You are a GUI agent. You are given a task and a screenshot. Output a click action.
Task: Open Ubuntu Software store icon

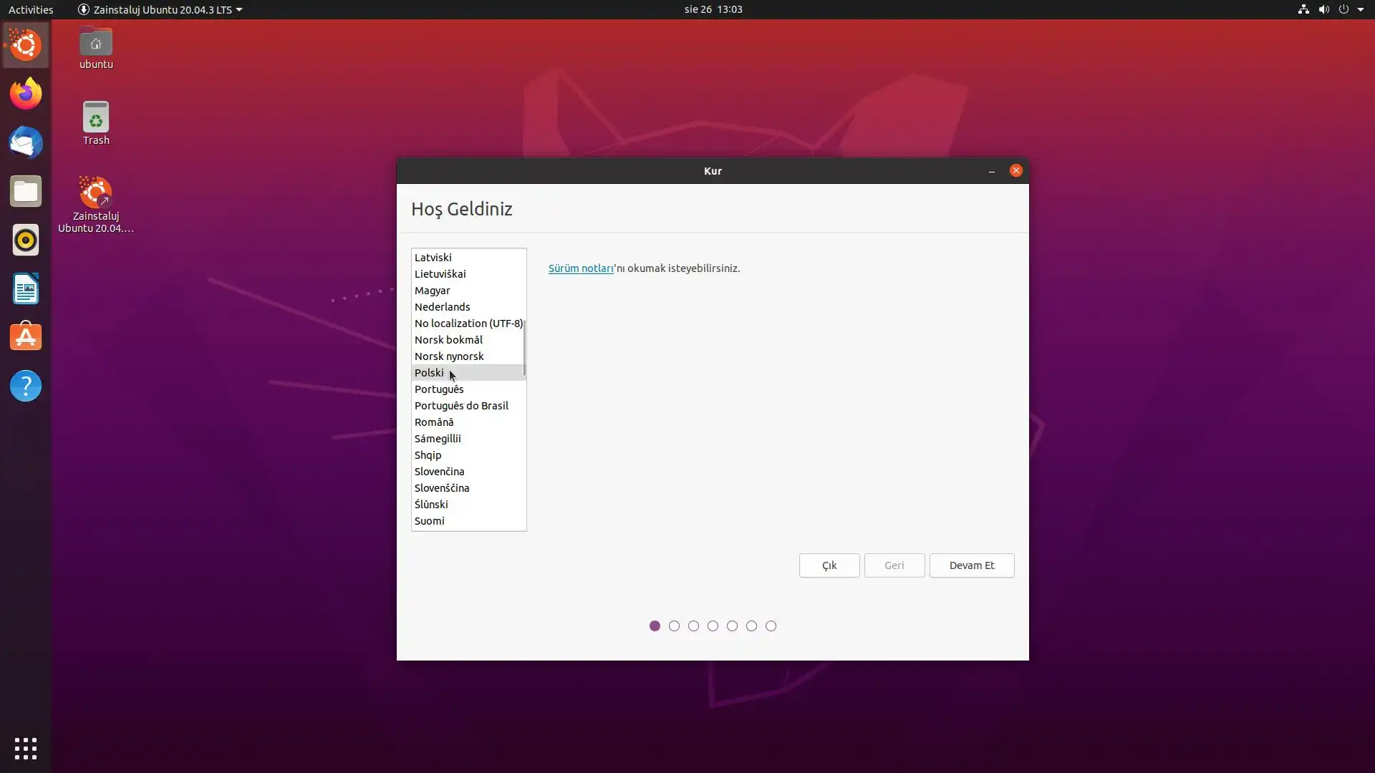click(x=26, y=337)
